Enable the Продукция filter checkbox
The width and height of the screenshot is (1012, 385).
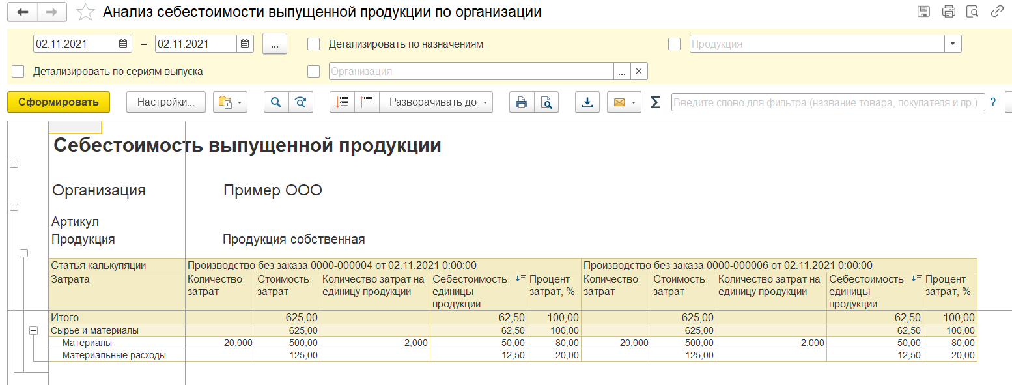click(675, 44)
